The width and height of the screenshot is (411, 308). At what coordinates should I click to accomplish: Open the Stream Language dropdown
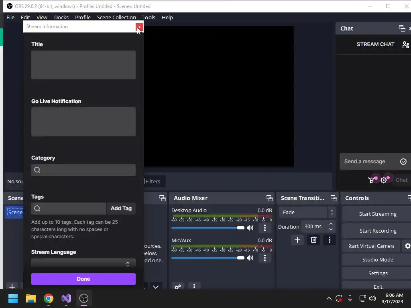click(83, 263)
